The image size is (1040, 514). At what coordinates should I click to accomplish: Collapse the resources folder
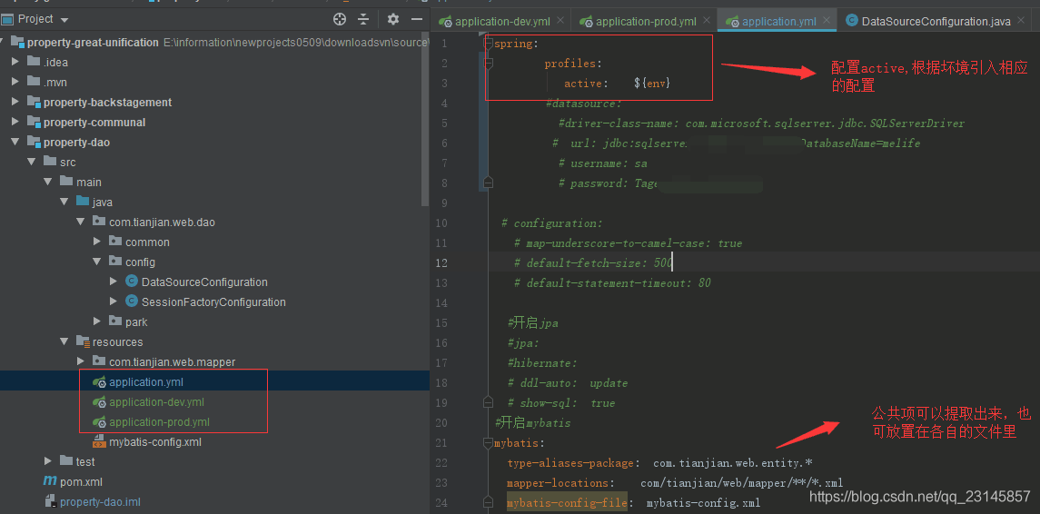coord(64,341)
